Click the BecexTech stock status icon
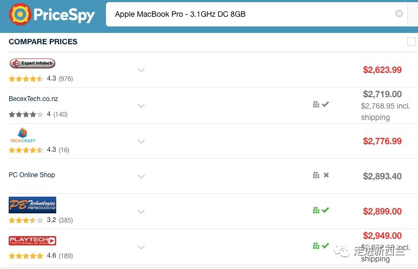418x269 pixels. 321,104
